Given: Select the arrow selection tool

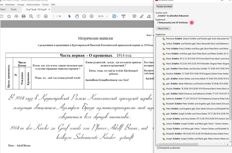Looking at the screenshot, I should (70, 16).
